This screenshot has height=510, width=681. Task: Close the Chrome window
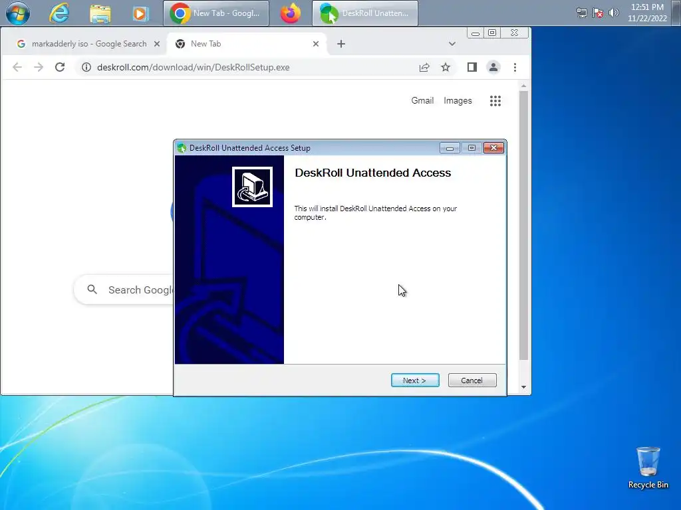click(x=515, y=33)
